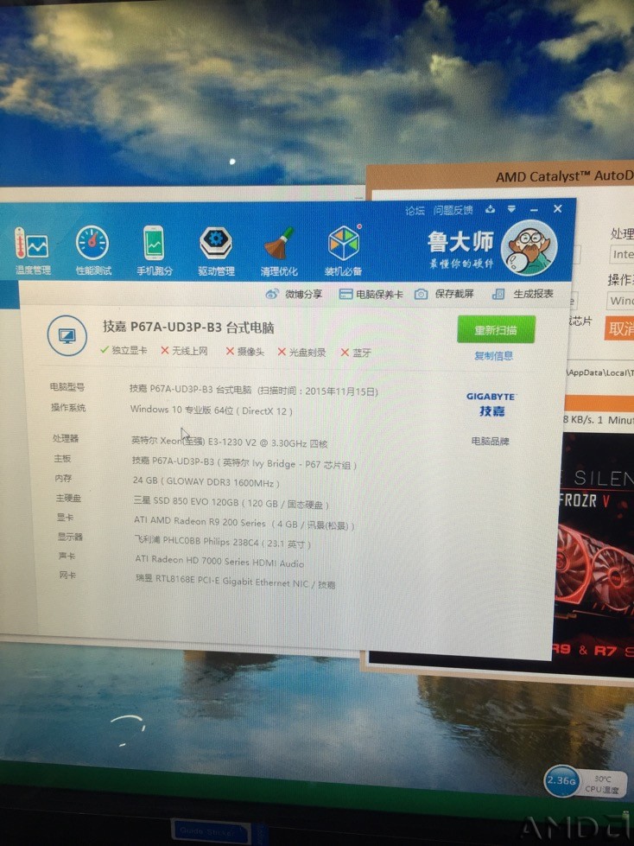Click Xeon E3-1230 V2 processor text
634x846 pixels.
pyautogui.click(x=230, y=442)
